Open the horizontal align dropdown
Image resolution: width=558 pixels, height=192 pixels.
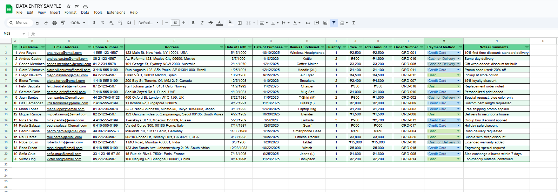tap(263, 23)
